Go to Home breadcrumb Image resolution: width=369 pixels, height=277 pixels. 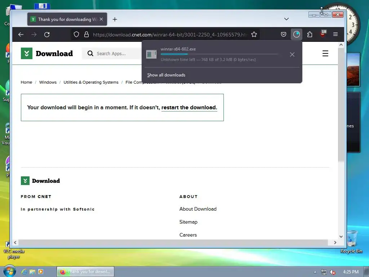point(26,82)
